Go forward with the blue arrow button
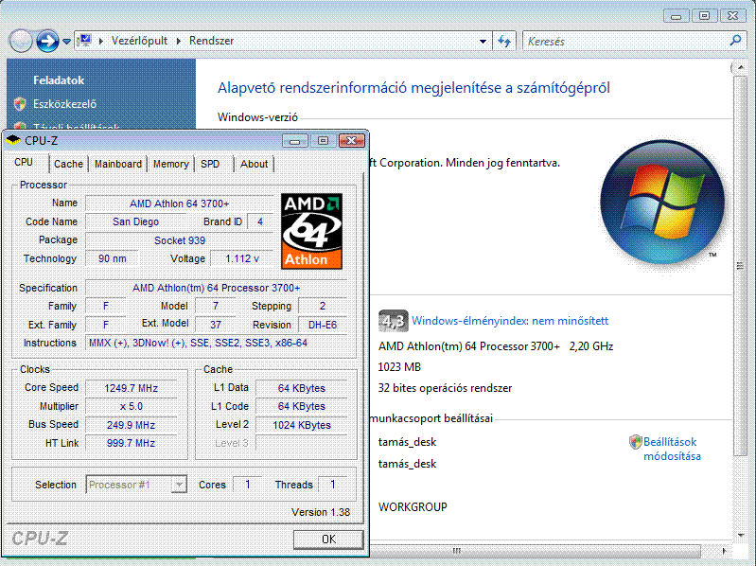Image resolution: width=756 pixels, height=566 pixels. click(x=46, y=41)
